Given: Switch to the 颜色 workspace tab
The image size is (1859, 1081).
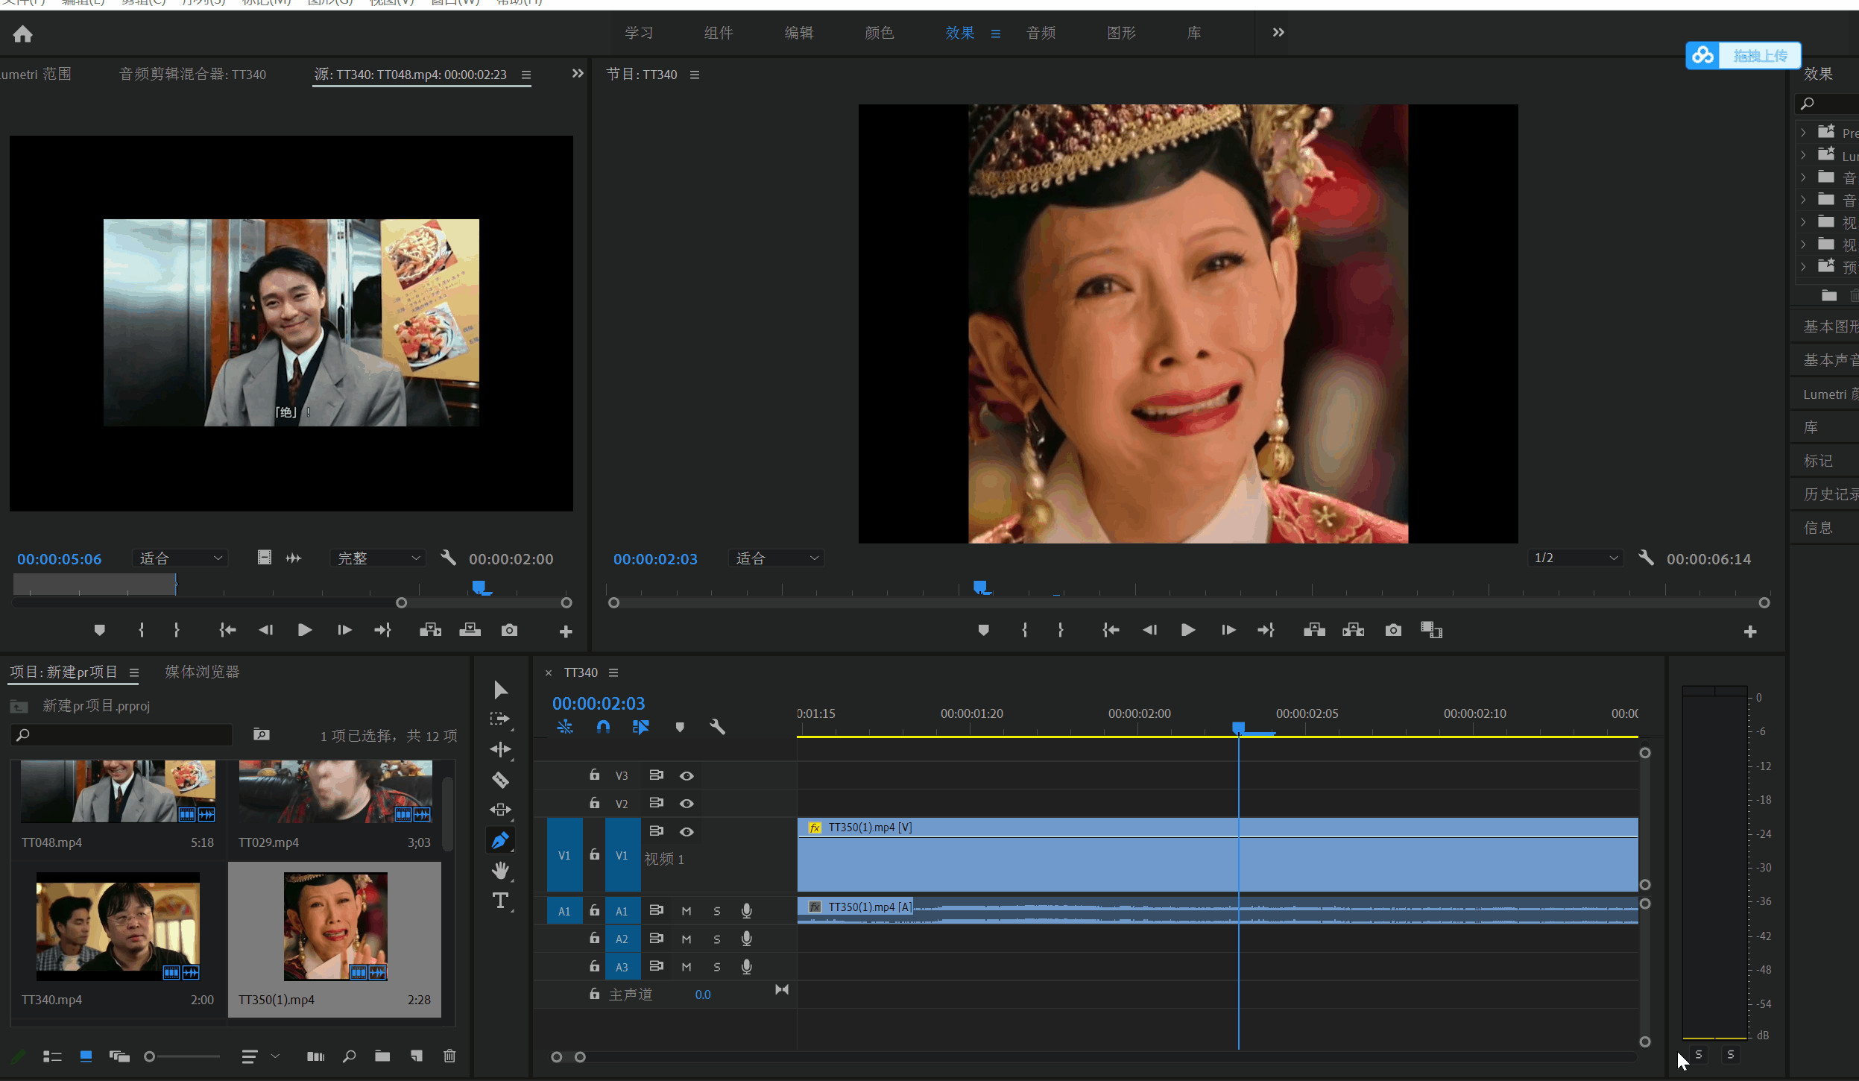Looking at the screenshot, I should coord(879,33).
